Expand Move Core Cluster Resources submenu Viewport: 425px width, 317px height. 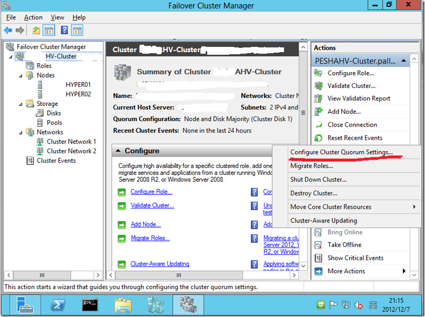(x=414, y=207)
